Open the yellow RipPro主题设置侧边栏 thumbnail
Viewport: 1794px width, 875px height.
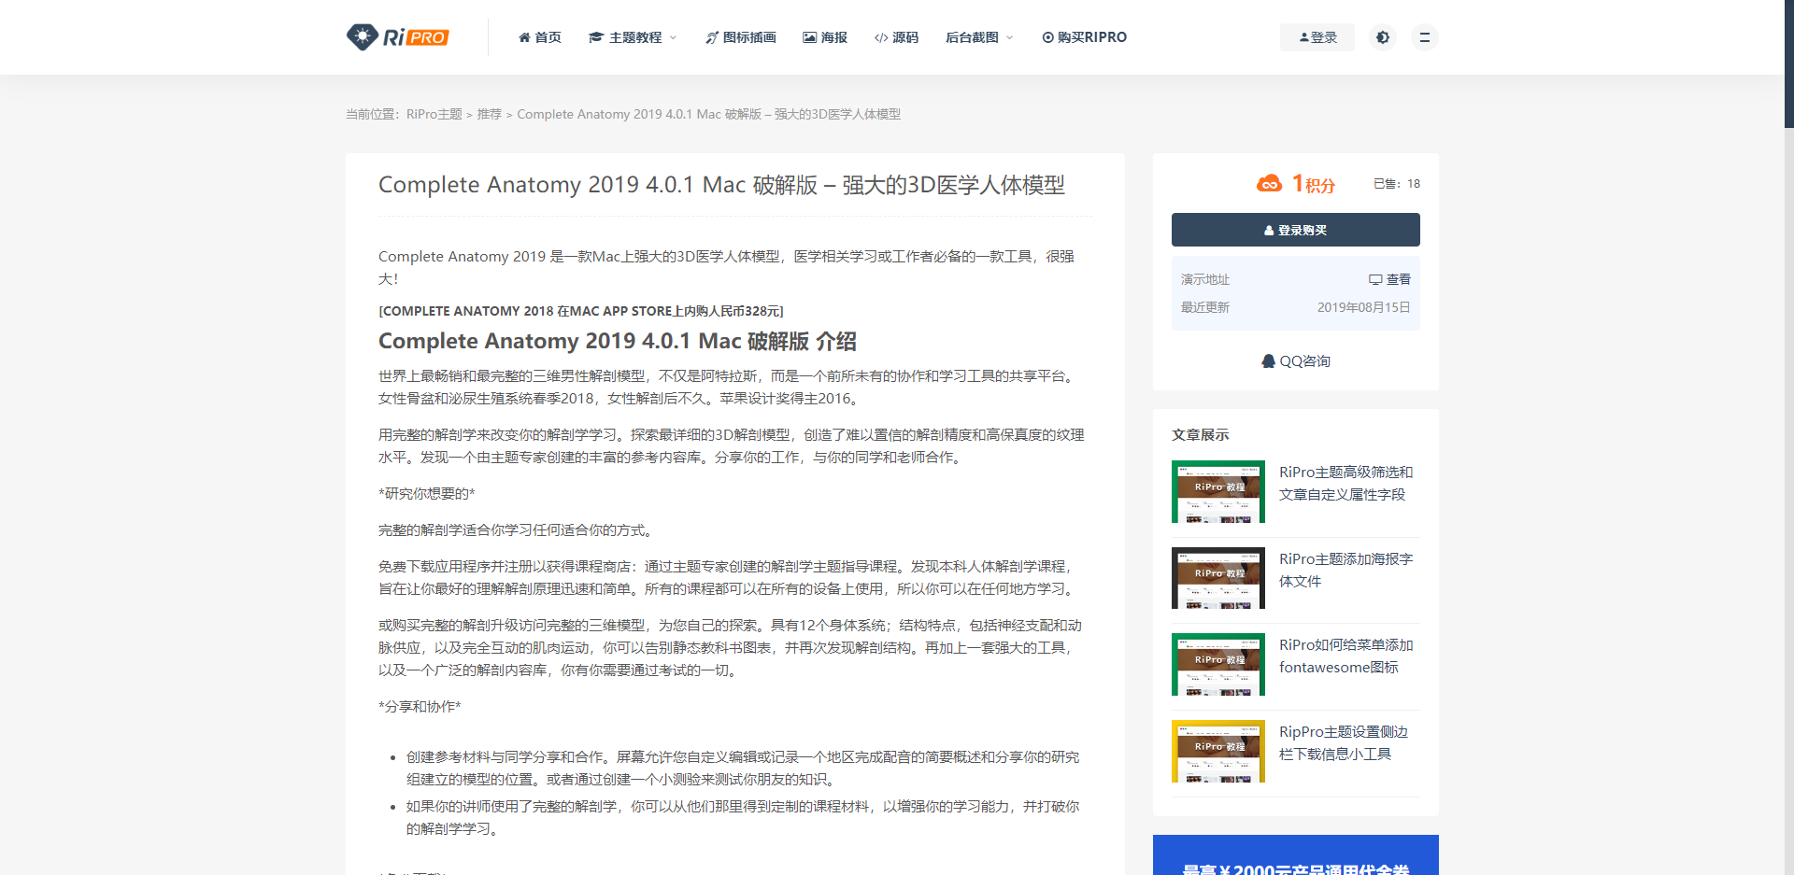tap(1217, 751)
